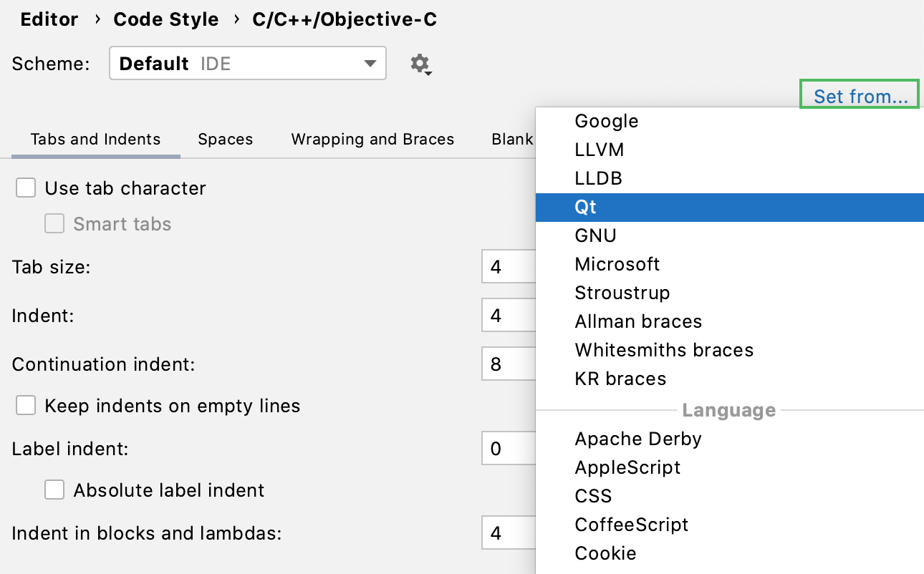
Task: Set style from CoffeeScript language
Action: click(730, 525)
